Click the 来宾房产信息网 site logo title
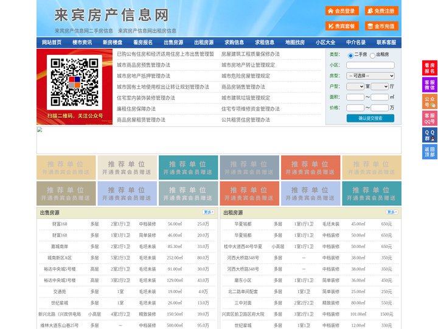Viewport: 438px width, 329px height. [111, 15]
